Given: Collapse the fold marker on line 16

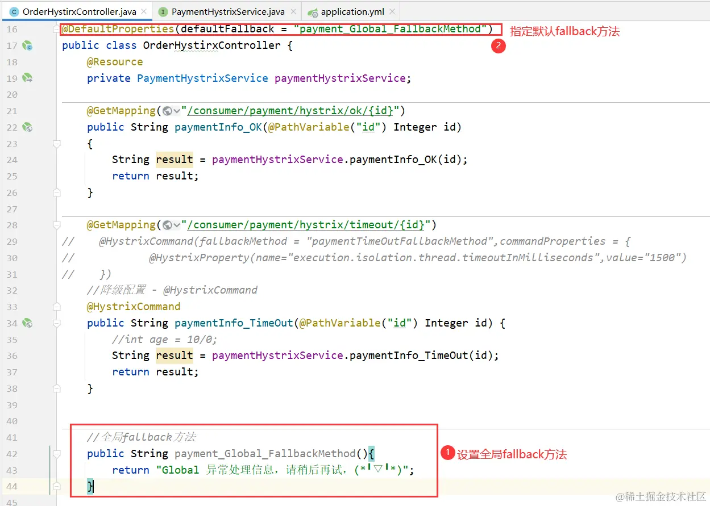Looking at the screenshot, I should [x=56, y=29].
